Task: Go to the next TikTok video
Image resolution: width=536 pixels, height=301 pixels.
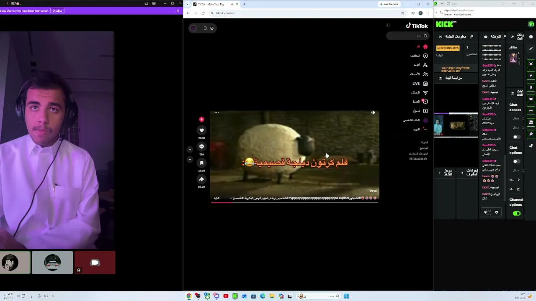Action: point(190,159)
